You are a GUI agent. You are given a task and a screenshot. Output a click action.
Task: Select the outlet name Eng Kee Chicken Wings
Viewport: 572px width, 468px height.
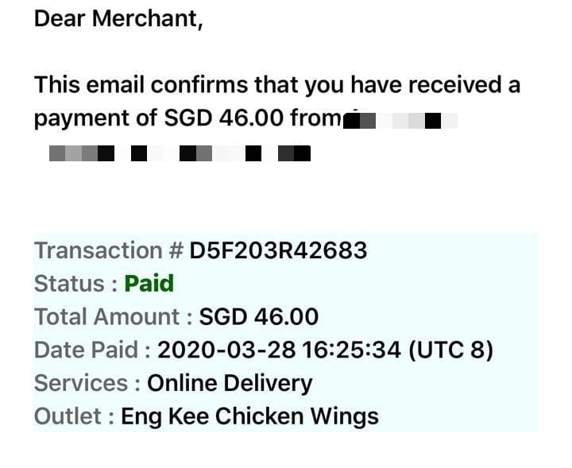click(x=249, y=416)
